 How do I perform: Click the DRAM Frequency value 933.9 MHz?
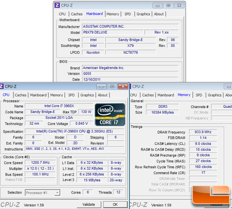click(203, 132)
